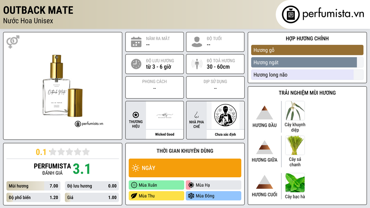Click the Phong cách card
Viewport: 370px width, 208px height.
tap(155, 87)
